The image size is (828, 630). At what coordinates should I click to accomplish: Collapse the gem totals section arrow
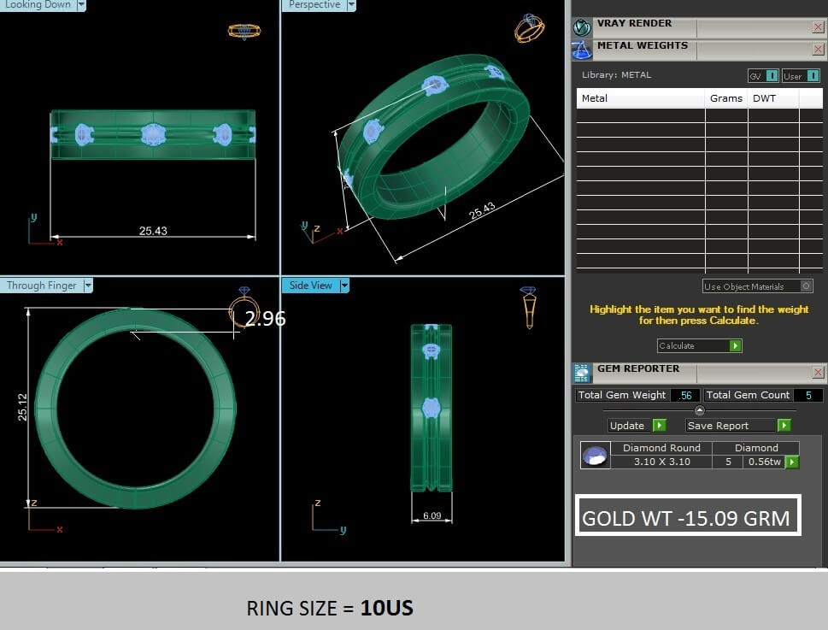(700, 410)
